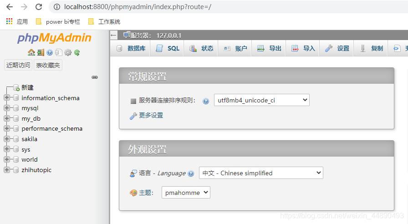Screen dimensions: 408x224
Task: Expand the my_db database node
Action: coord(7,118)
